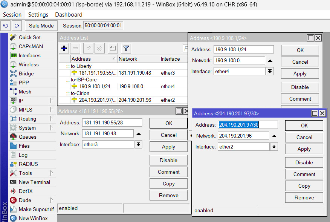The width and height of the screenshot is (330, 222).
Task: Click Enable checkmark icon in Address List
Action: pos(89,49)
